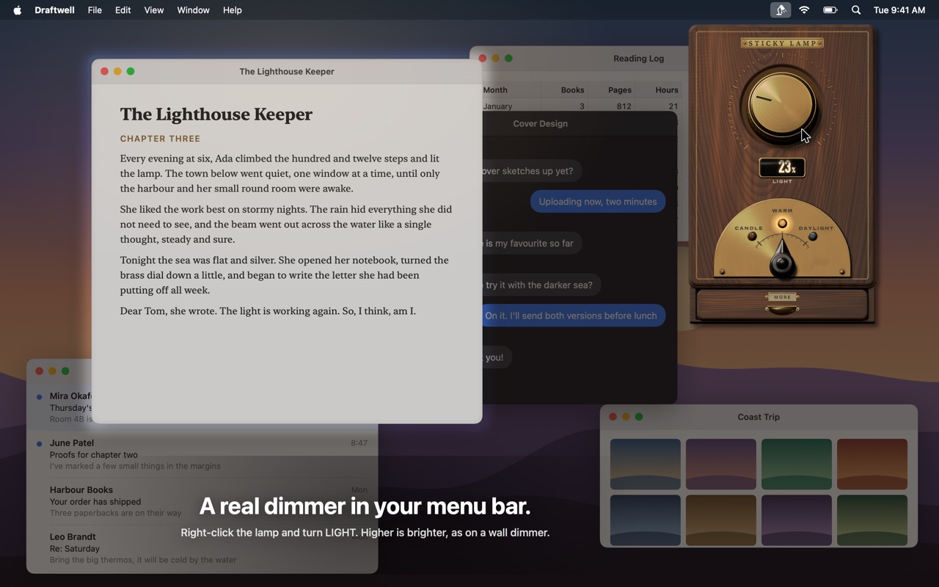Click the Reading Log window title

pyautogui.click(x=638, y=59)
